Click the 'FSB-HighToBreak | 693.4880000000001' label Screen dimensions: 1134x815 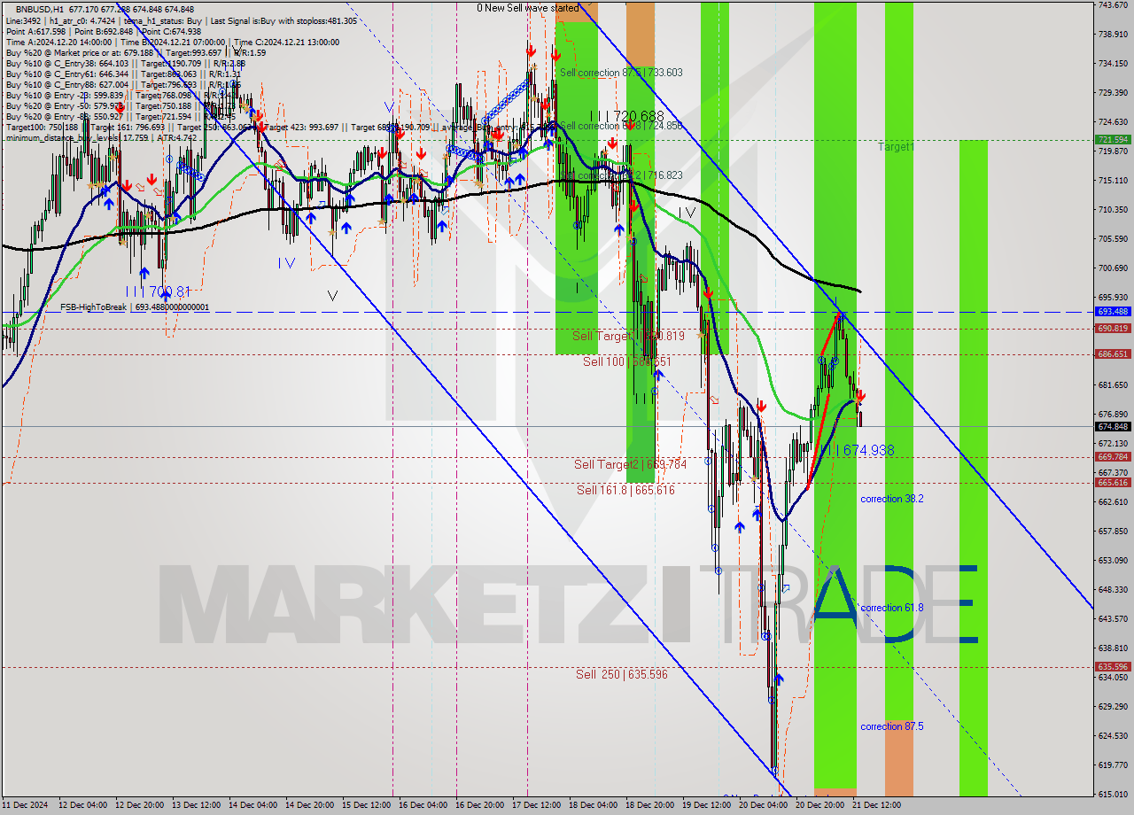tap(135, 307)
